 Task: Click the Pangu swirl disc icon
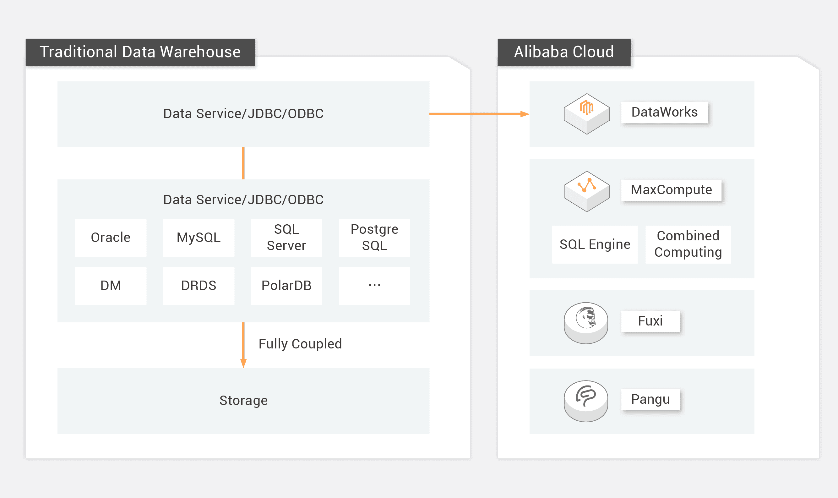586,401
